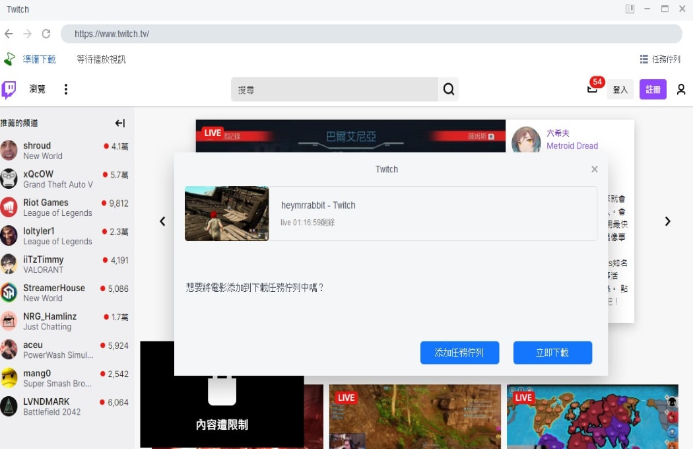Open the 任務佇列 task queue
This screenshot has width=693, height=449.
click(660, 59)
